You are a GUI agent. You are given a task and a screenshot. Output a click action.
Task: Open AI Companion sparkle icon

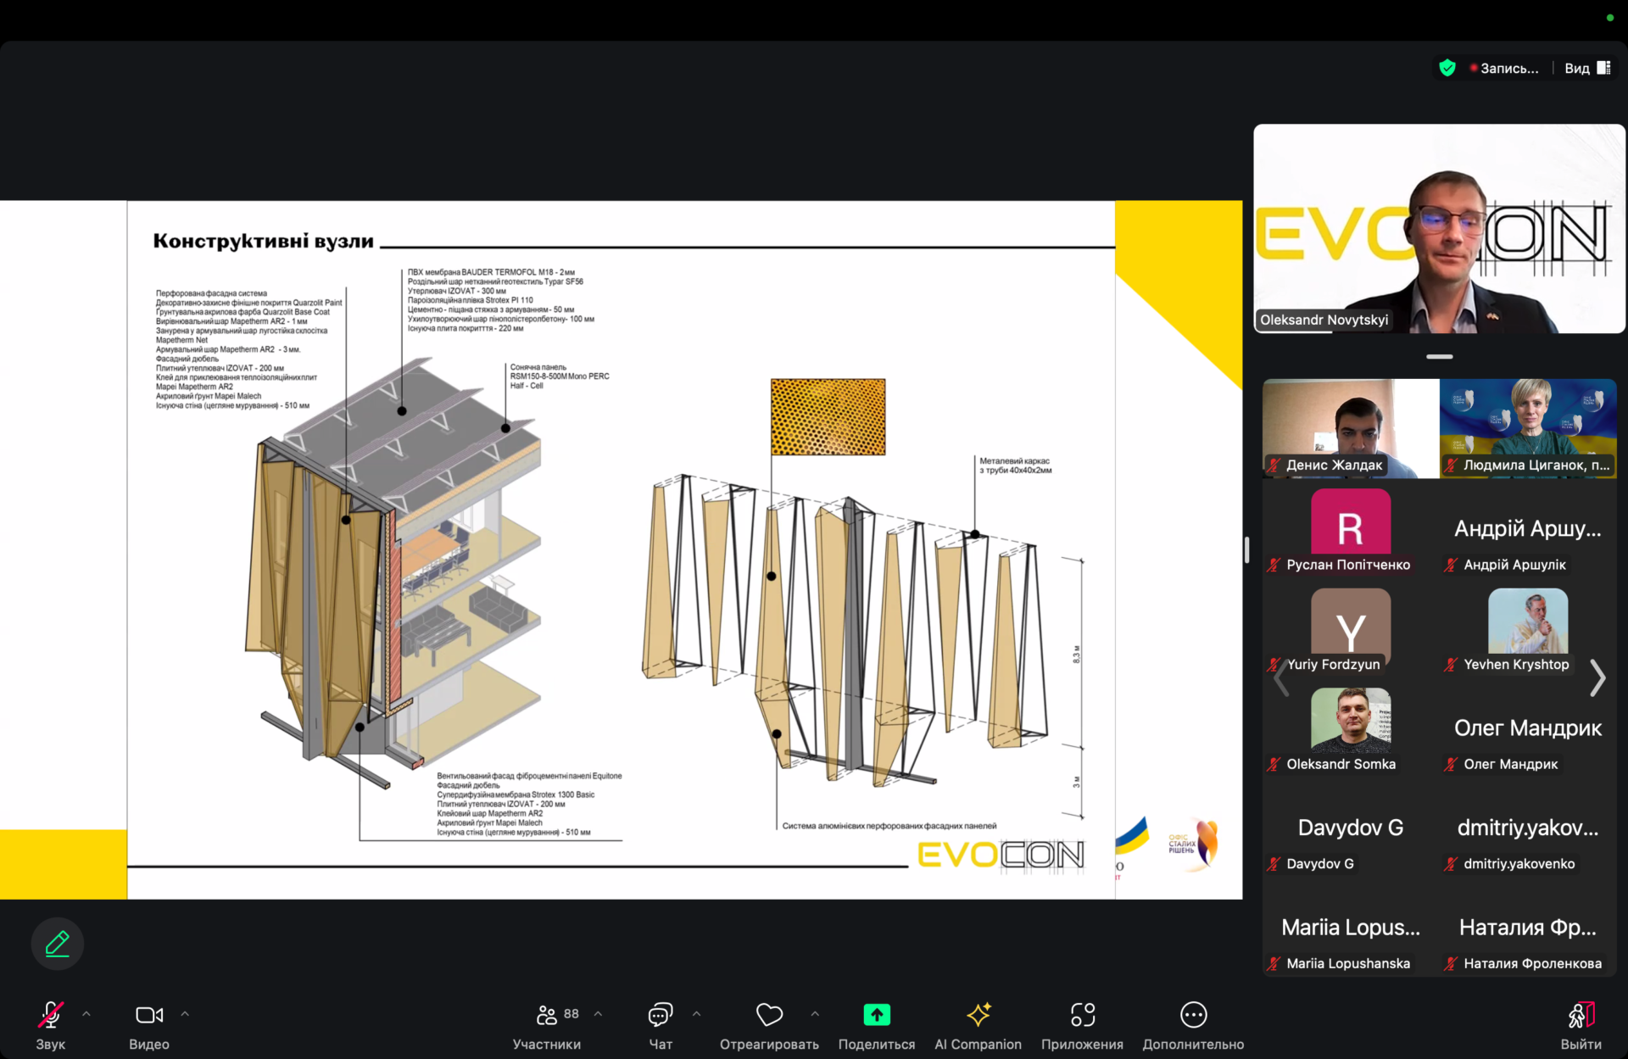978,1015
